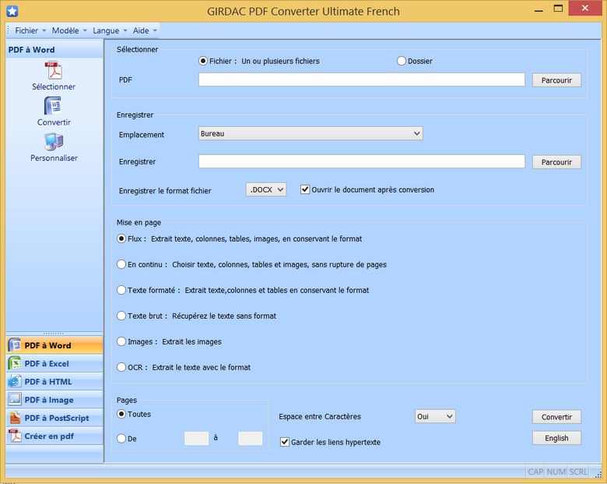Select the Fichier radio option
Image resolution: width=607 pixels, height=484 pixels.
203,61
